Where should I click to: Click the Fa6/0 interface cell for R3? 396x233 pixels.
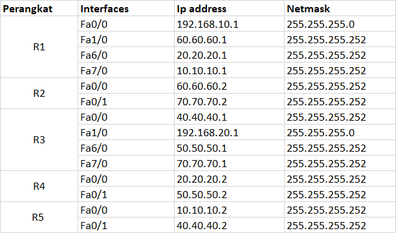point(126,148)
